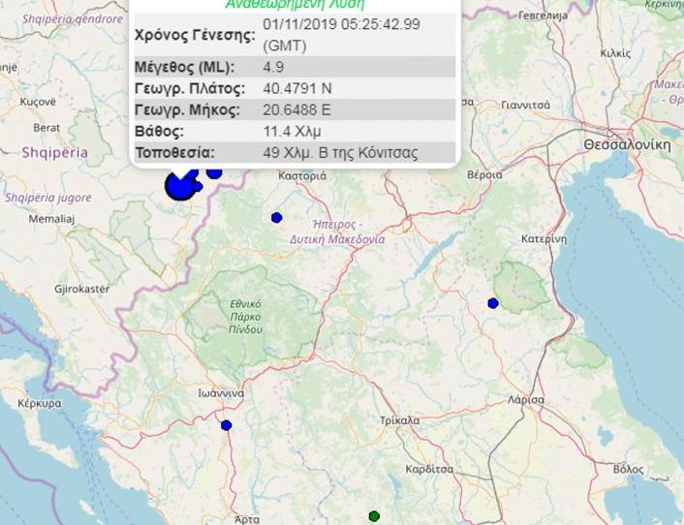Click the Θεσσαλονίκη city label
The width and height of the screenshot is (684, 525).
click(x=627, y=143)
